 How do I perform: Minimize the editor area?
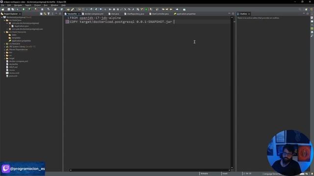click(229, 14)
